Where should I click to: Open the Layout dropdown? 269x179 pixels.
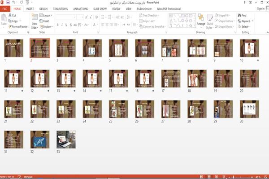coord(46,15)
